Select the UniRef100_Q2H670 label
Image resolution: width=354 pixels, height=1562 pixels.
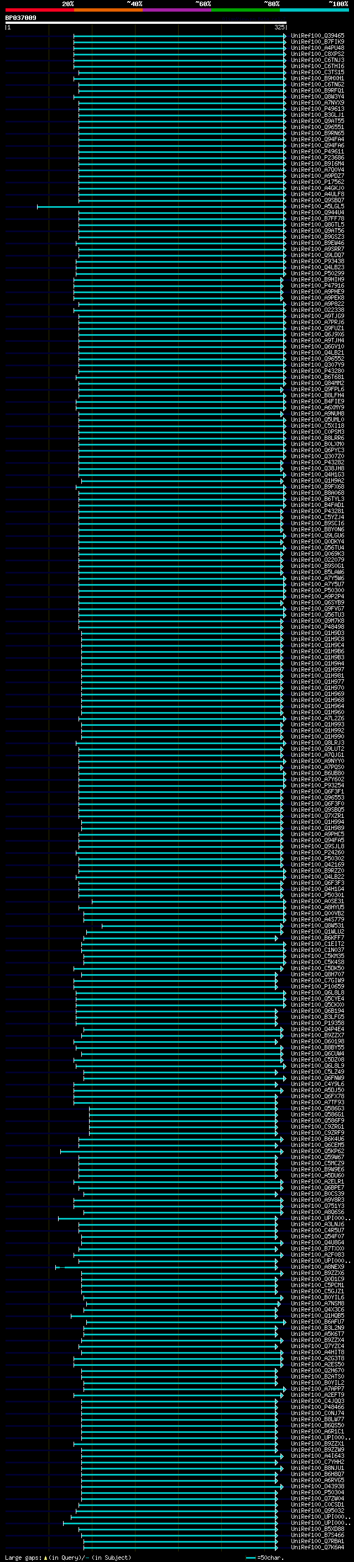(x=317, y=1370)
